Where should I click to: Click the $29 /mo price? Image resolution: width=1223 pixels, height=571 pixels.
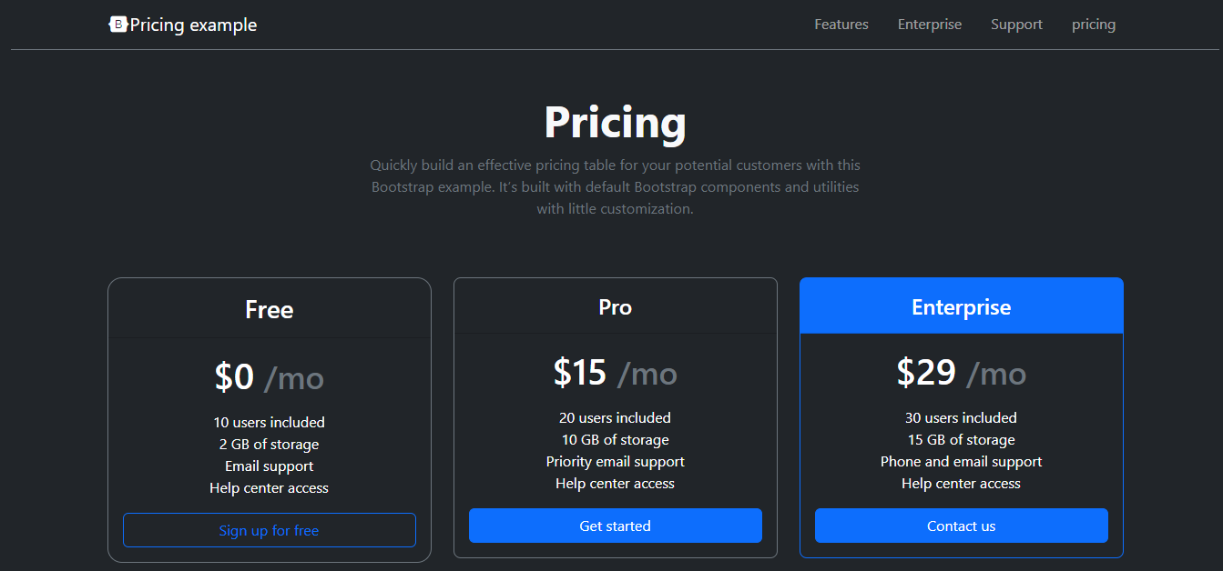coord(962,373)
